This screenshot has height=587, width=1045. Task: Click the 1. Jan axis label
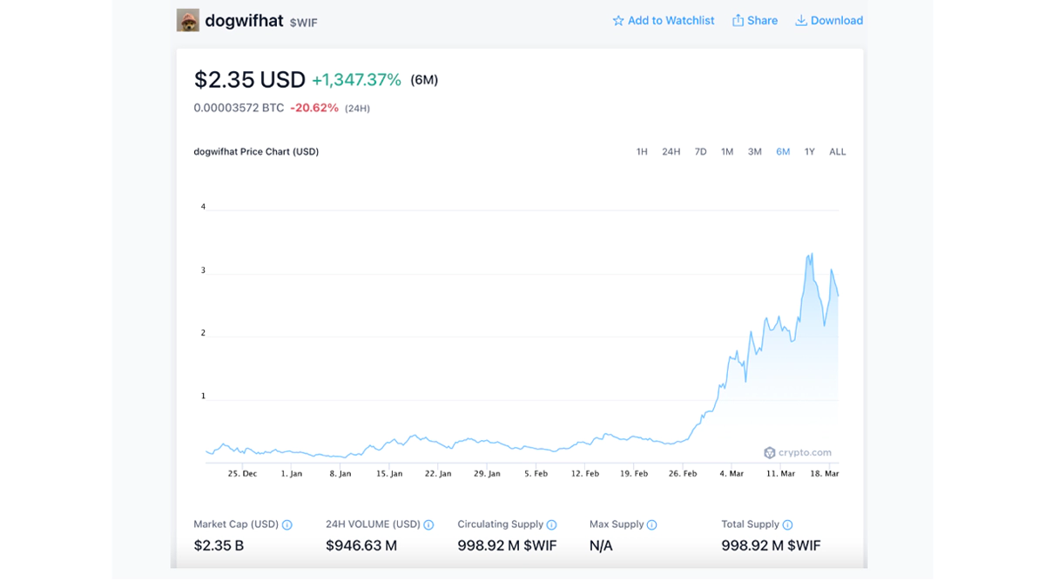292,474
